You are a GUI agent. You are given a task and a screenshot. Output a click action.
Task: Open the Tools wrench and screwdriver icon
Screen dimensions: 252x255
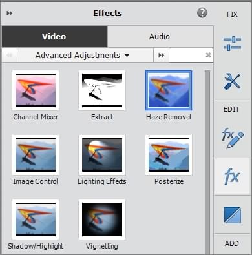pyautogui.click(x=232, y=81)
